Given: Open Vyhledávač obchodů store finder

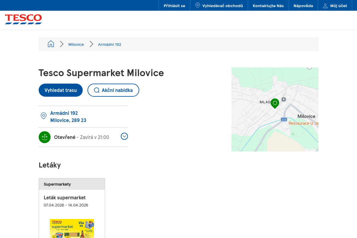Looking at the screenshot, I should click(219, 6).
